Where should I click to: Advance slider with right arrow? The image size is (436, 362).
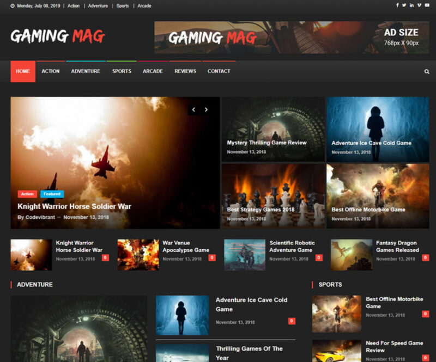pos(206,109)
